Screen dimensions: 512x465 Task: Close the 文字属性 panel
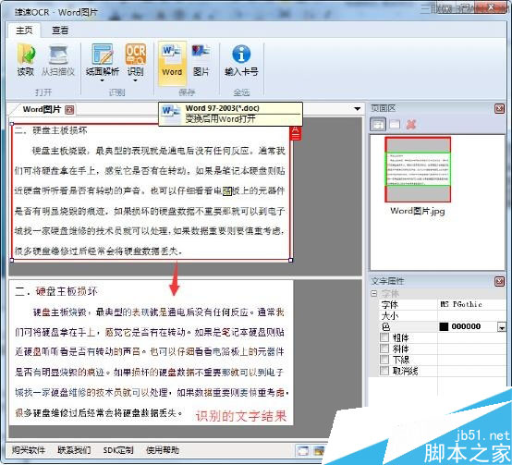[500, 281]
